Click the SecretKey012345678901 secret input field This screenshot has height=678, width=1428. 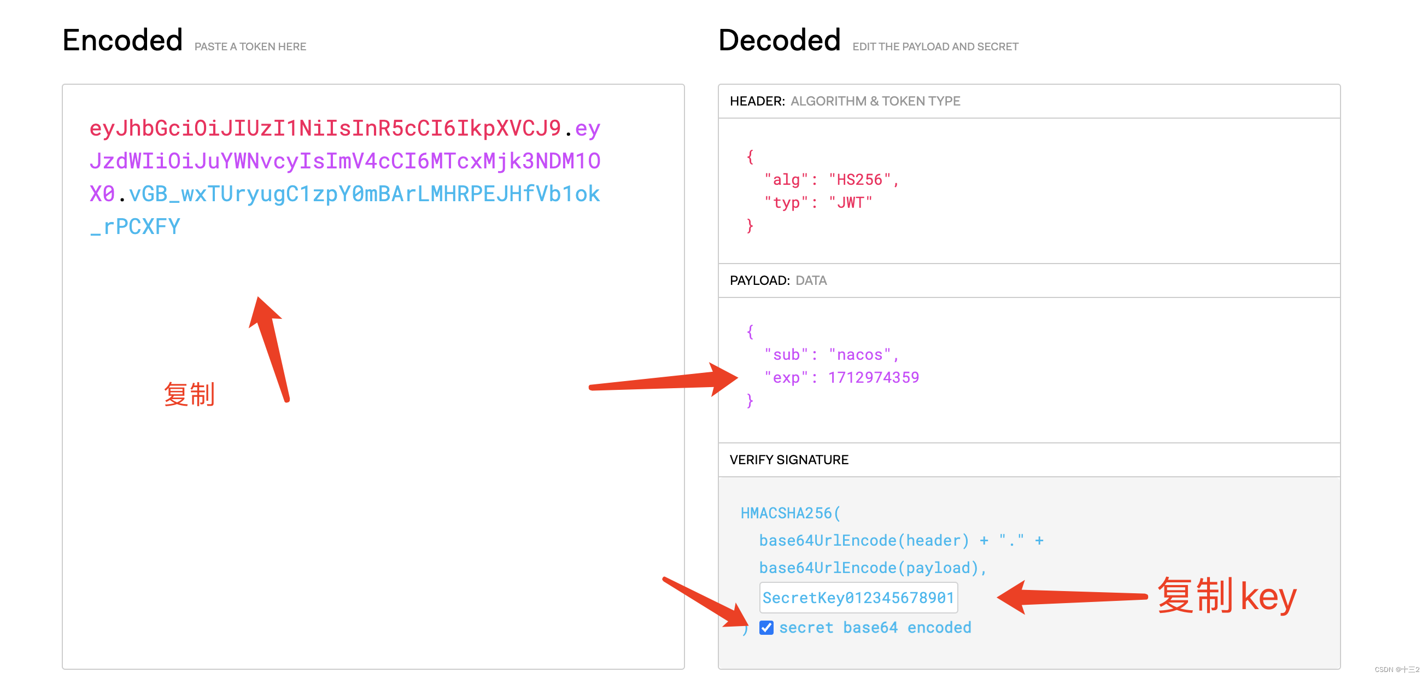click(858, 598)
